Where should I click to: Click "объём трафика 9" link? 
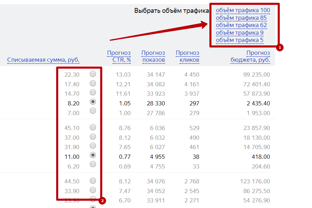[240, 33]
